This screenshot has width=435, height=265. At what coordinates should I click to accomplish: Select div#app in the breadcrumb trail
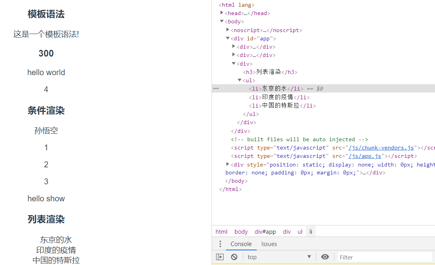pyautogui.click(x=265, y=232)
